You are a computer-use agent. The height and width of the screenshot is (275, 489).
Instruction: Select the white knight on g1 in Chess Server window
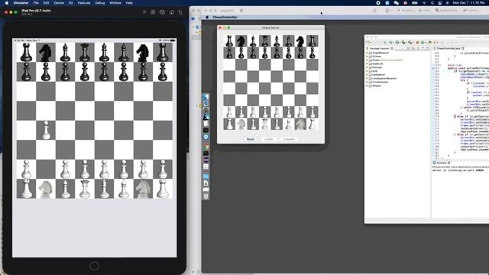click(300, 124)
